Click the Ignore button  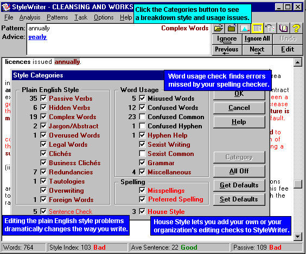pyautogui.click(x=227, y=39)
